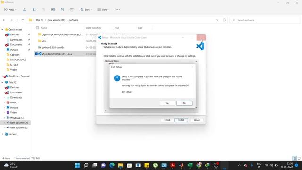Open Desktop under Quick access
This screenshot has width=302, height=170.
click(x=15, y=34)
